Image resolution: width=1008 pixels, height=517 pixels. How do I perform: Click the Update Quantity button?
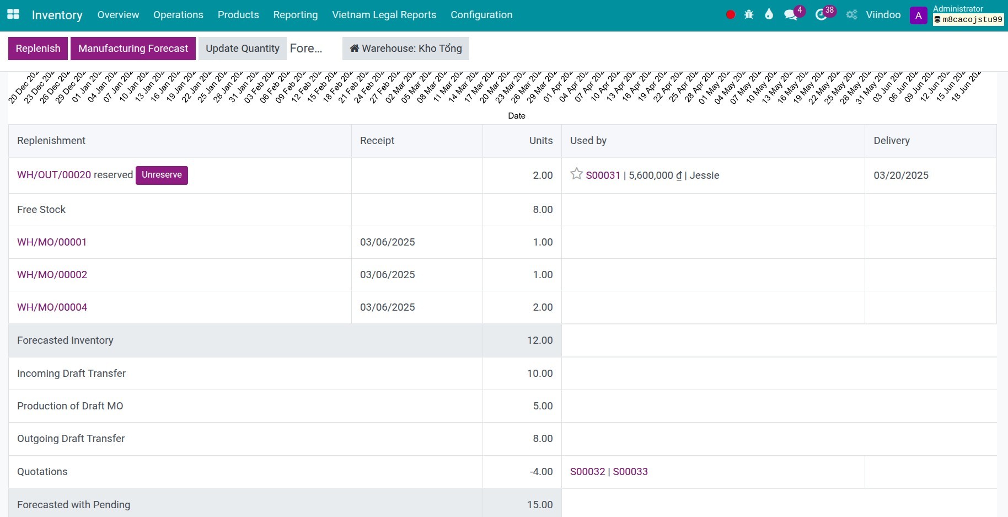(243, 49)
